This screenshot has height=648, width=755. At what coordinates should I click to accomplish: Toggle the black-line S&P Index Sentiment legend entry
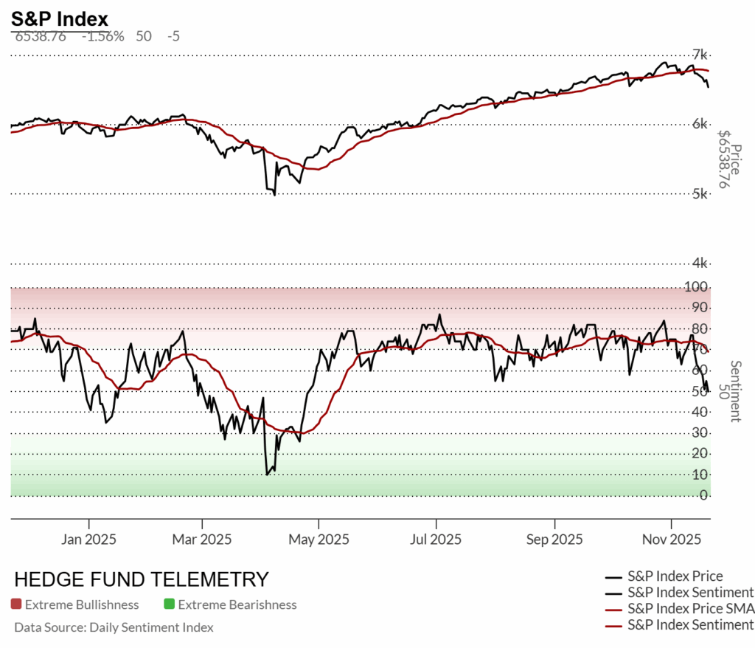[x=690, y=592]
